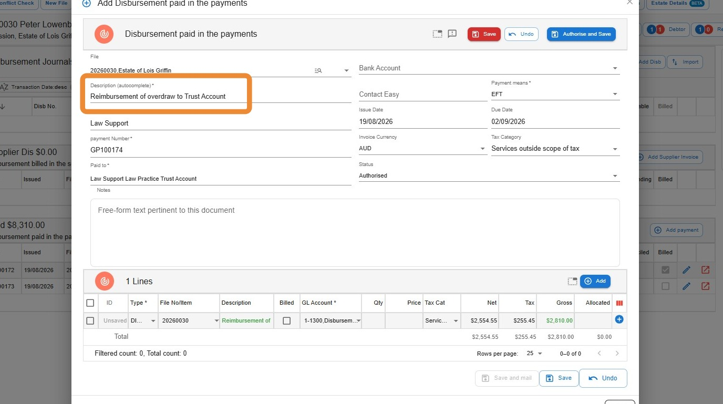Screen dimensions: 723x404
Task: Click the Paid to field
Action: 221,179
